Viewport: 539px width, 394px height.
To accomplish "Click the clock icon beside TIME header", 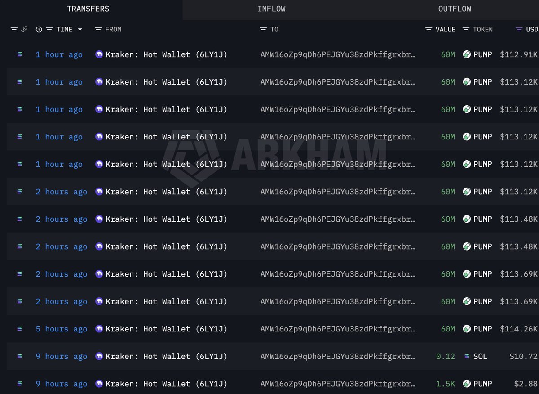I will (39, 29).
